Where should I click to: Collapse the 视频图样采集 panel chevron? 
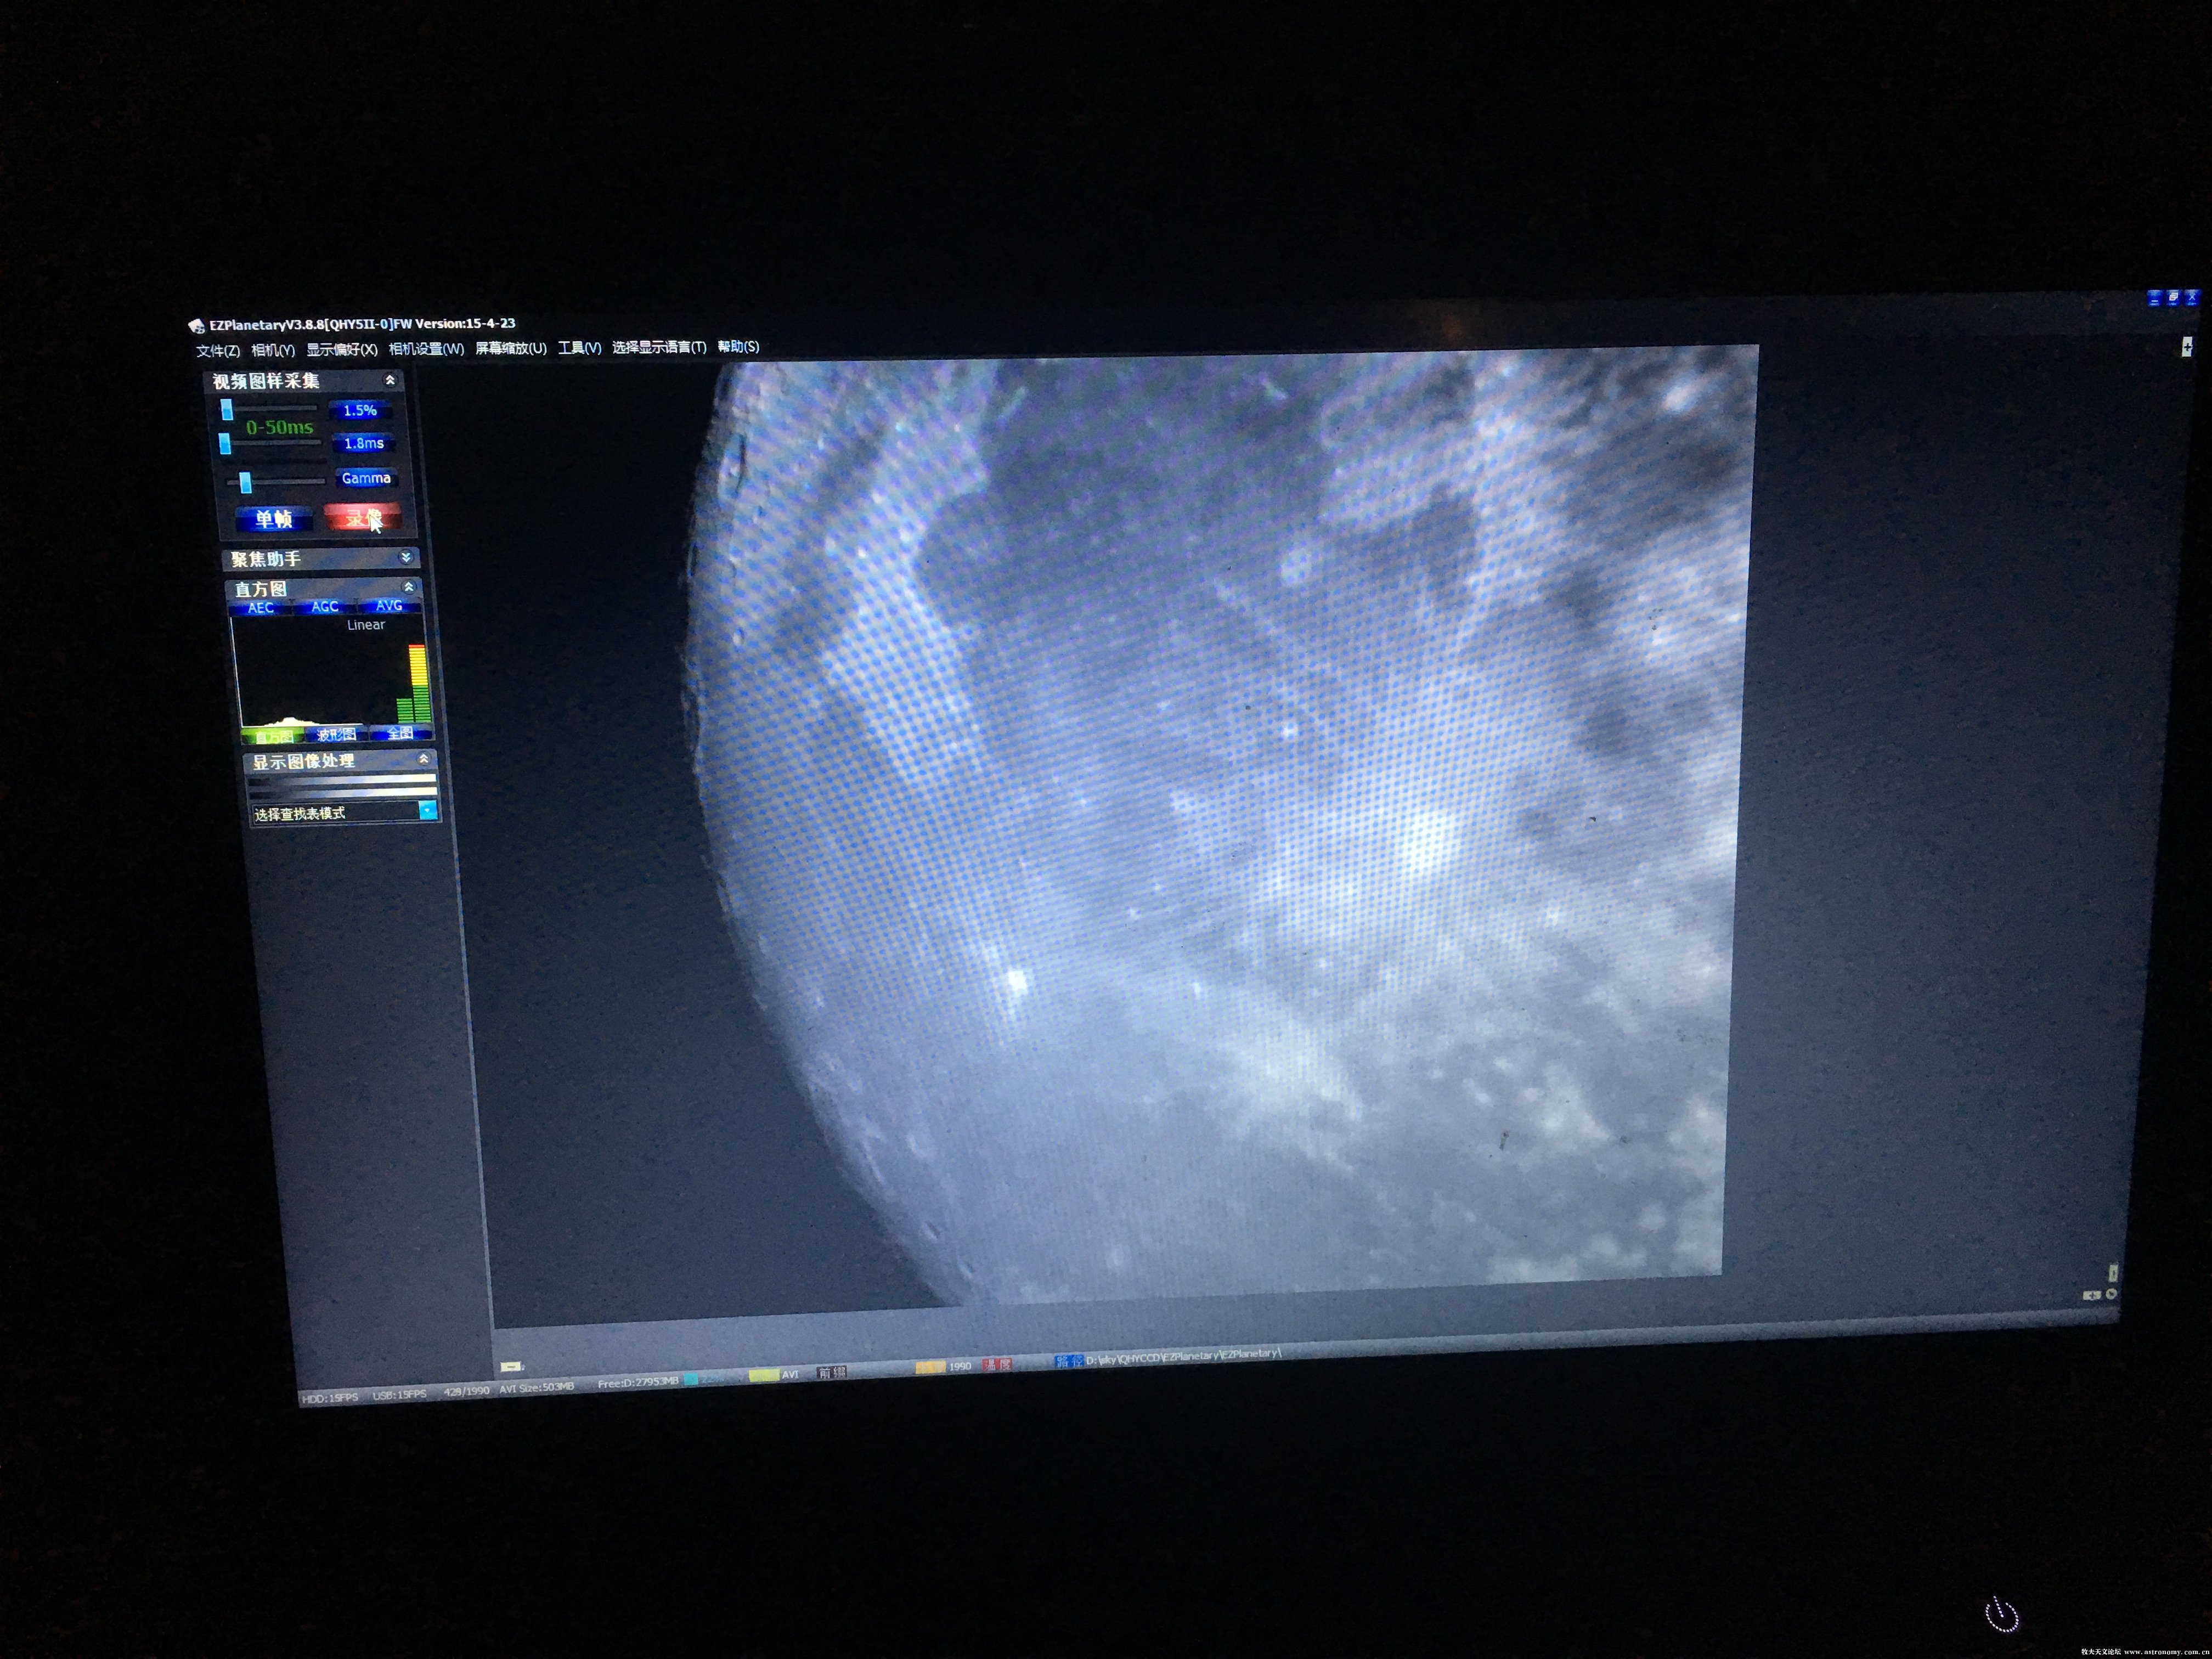click(x=390, y=380)
